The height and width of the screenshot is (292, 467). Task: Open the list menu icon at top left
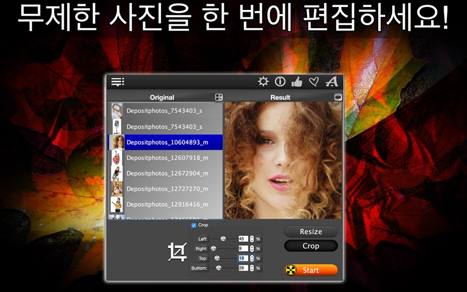pyautogui.click(x=118, y=82)
